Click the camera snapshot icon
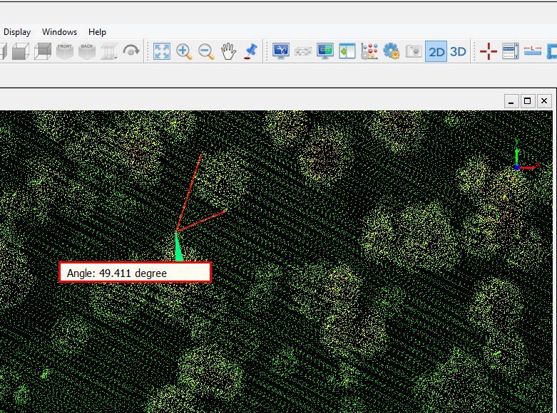The height and width of the screenshot is (413, 557). tap(413, 51)
